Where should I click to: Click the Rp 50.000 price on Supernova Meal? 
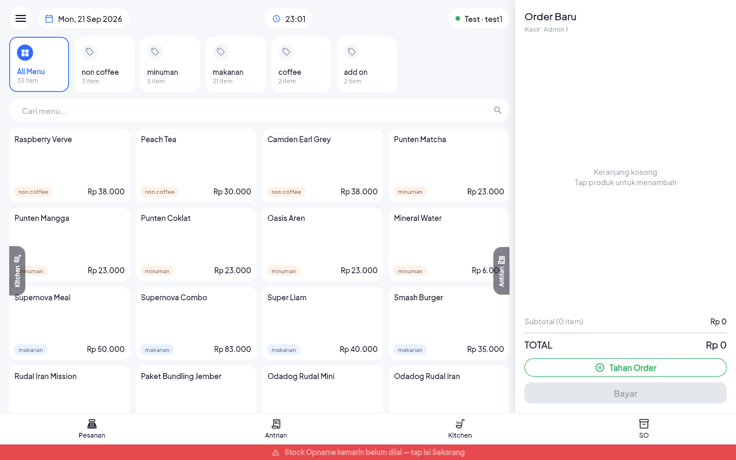coord(106,349)
